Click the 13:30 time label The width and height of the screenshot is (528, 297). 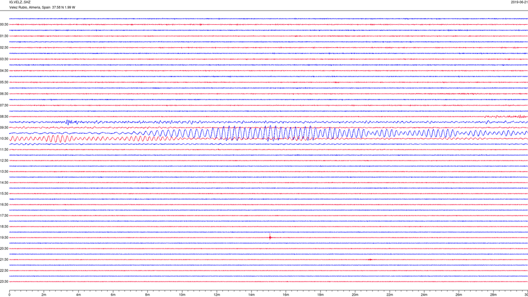point(4,172)
